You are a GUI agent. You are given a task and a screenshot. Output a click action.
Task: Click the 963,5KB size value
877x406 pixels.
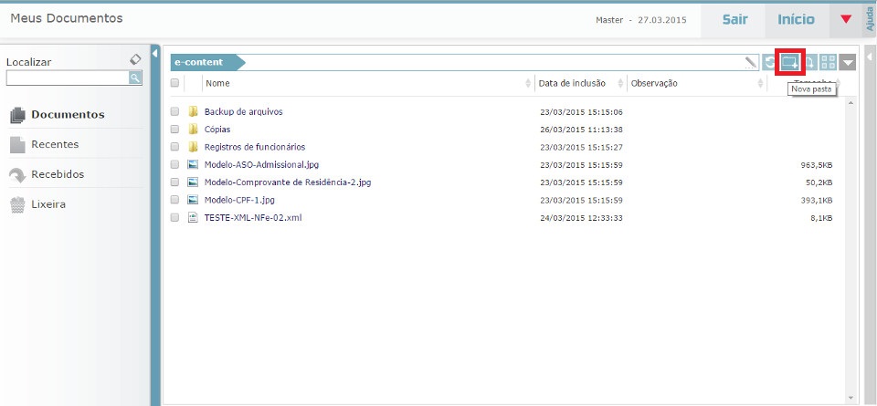(x=817, y=165)
